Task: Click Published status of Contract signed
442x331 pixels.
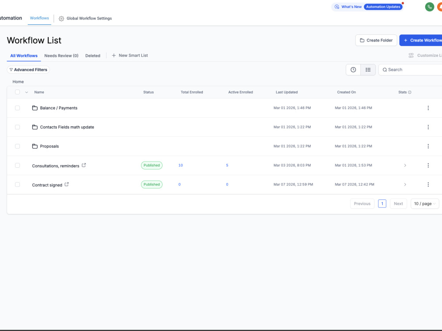Action: click(152, 184)
